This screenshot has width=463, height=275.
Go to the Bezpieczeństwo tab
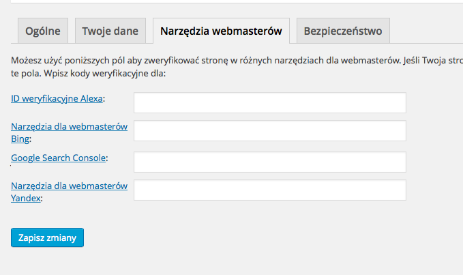tap(343, 31)
